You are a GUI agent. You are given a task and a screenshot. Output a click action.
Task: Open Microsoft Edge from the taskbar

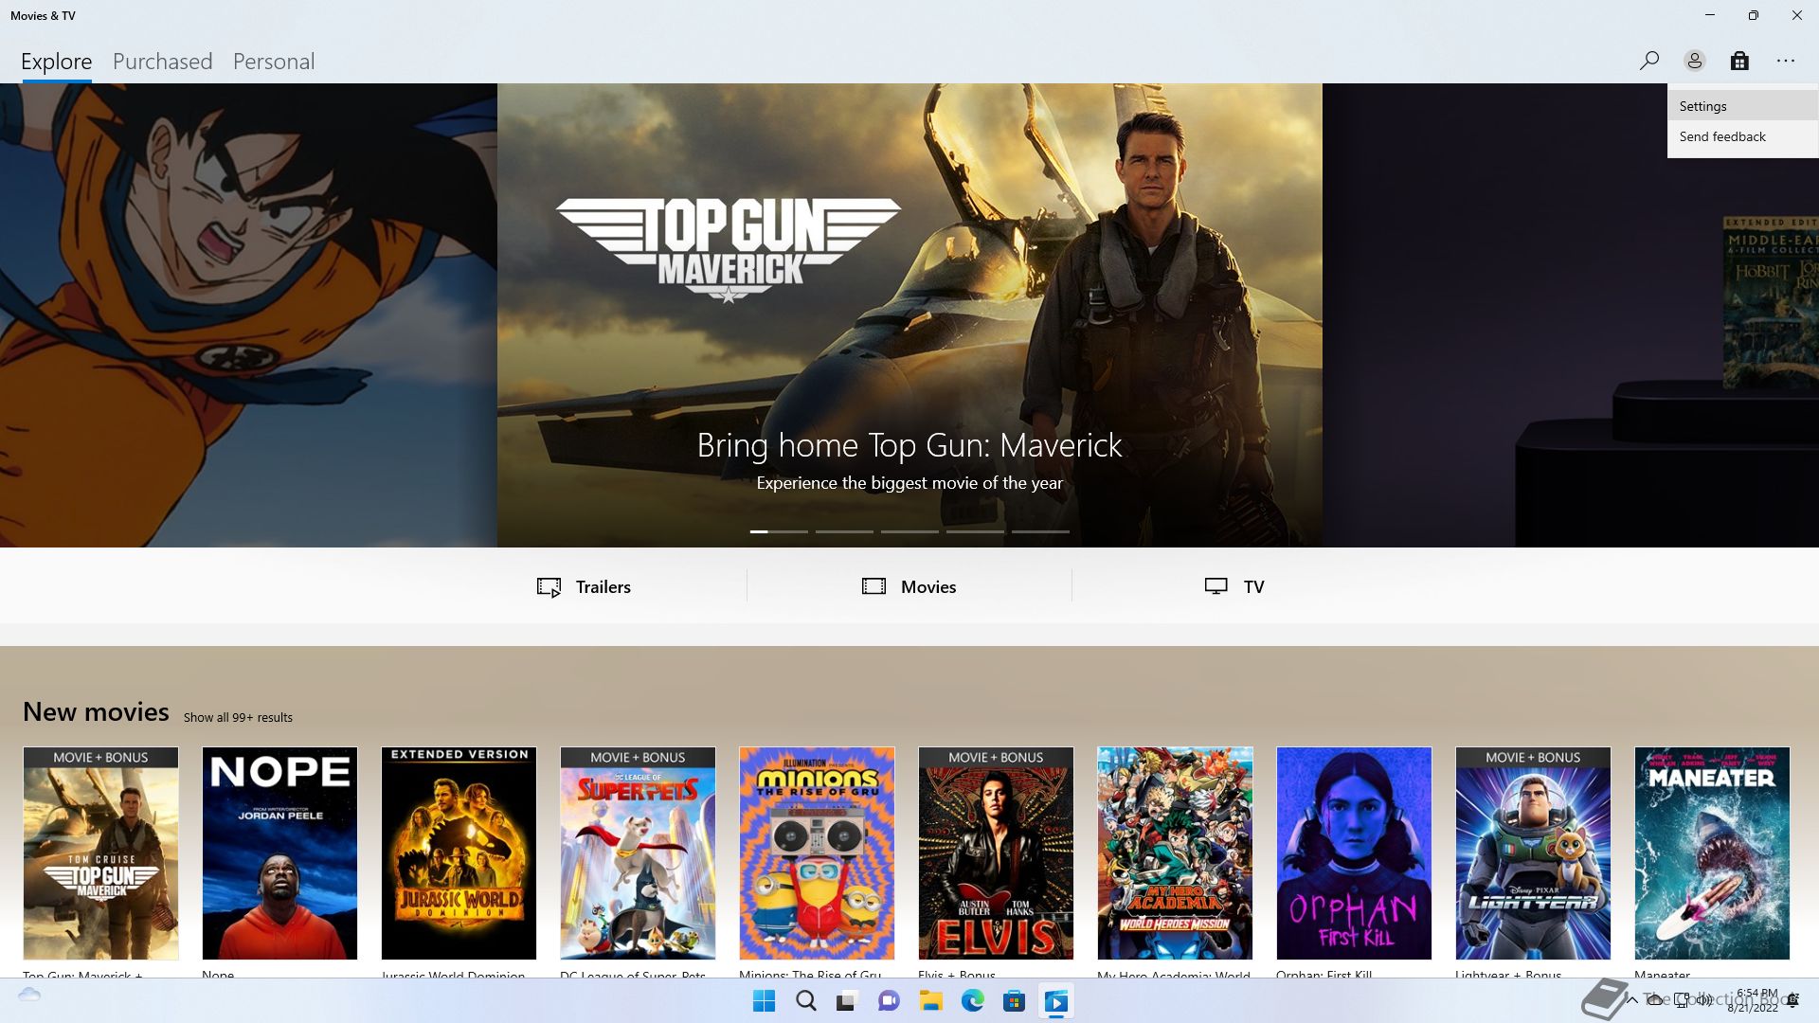(972, 1001)
